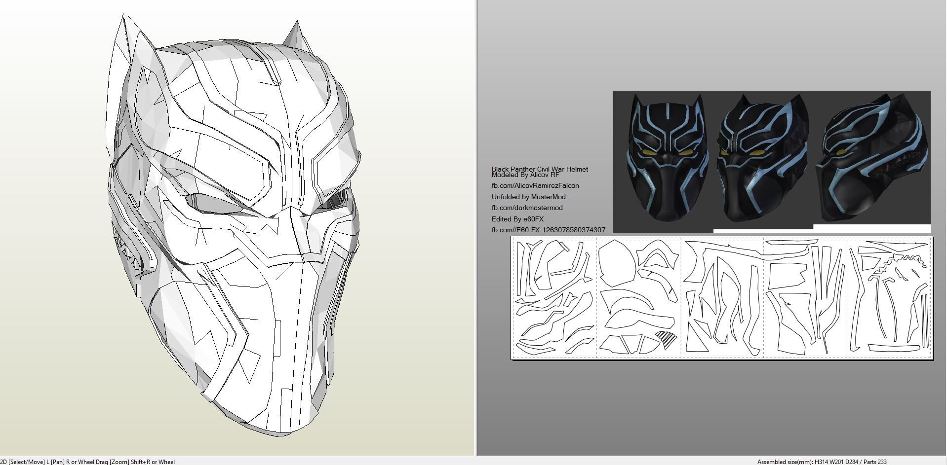Viewport: 947px width, 465px height.
Task: Select the "Modeled By Alicov RF" text
Action: point(525,175)
